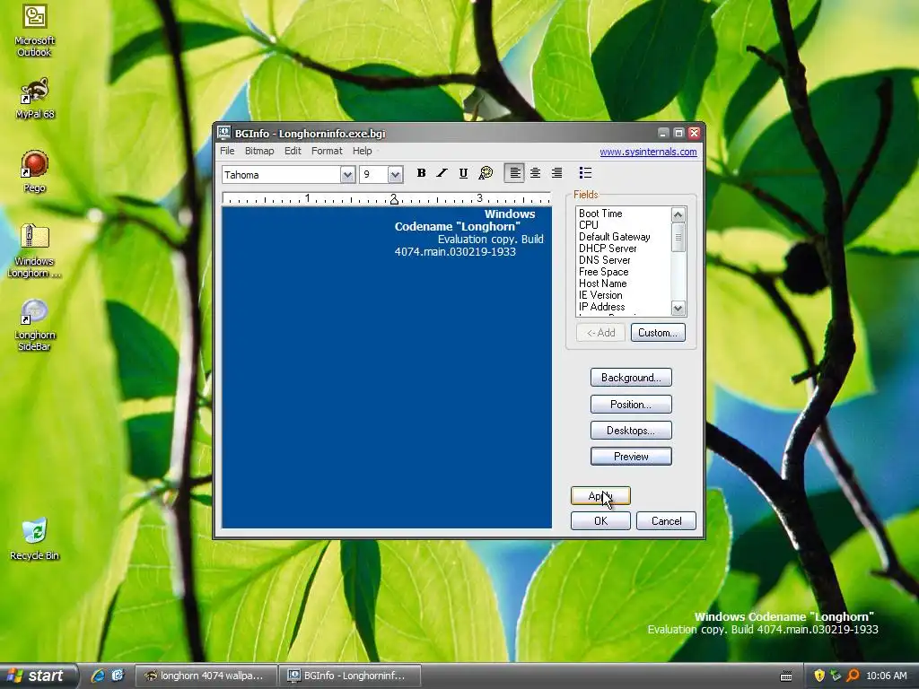
Task: Select the Recycle Bin icon
Action: [x=35, y=539]
